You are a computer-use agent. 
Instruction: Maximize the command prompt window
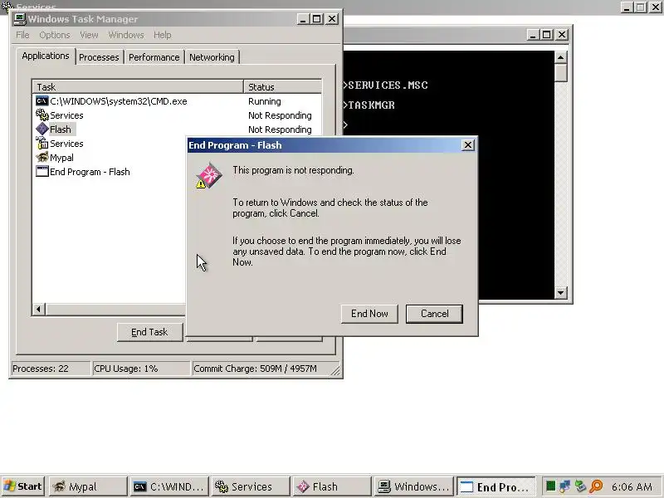pos(547,35)
